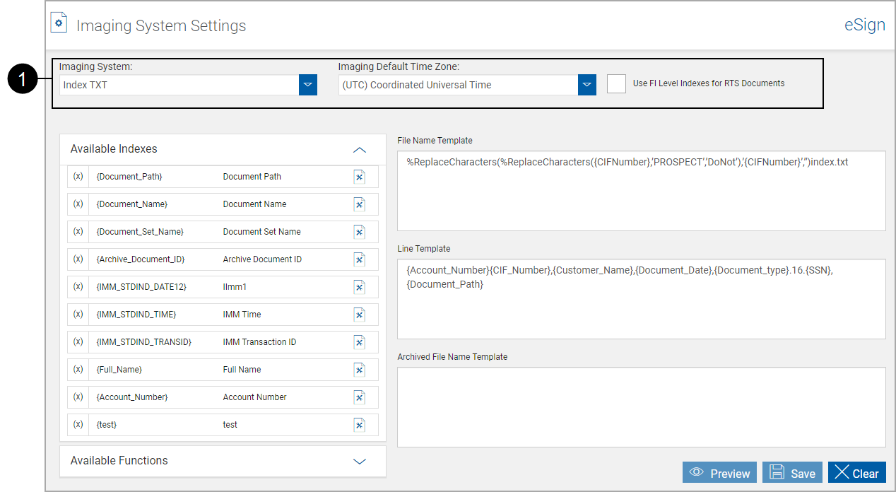Click the insert icon for Account Number index

(x=359, y=397)
